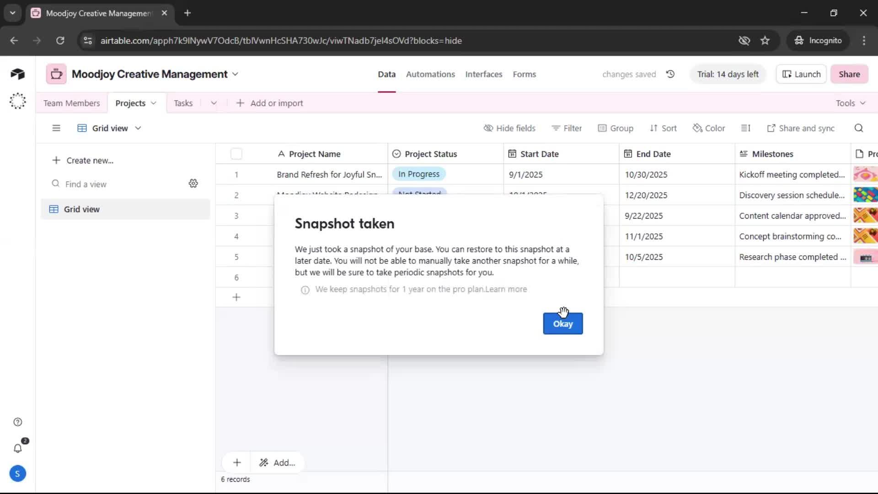The image size is (878, 494).
Task: Select Grid view in the sidebar list
Action: coord(125,209)
